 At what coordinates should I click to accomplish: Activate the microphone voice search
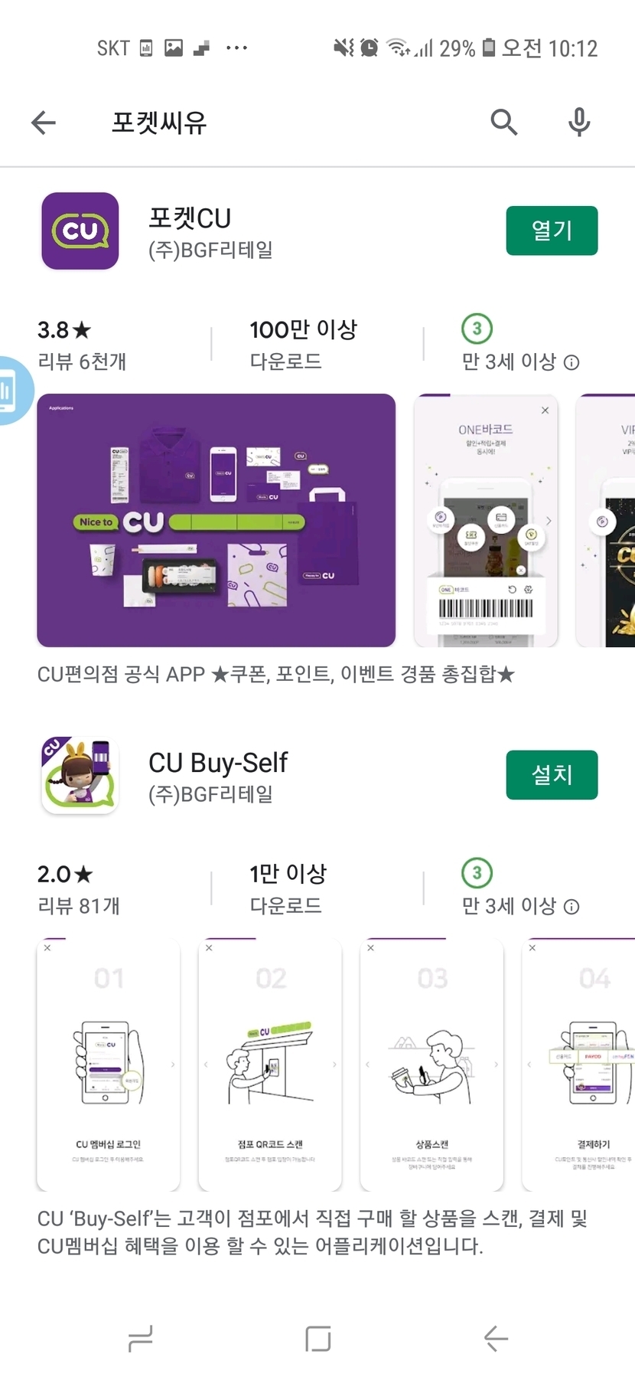point(579,122)
